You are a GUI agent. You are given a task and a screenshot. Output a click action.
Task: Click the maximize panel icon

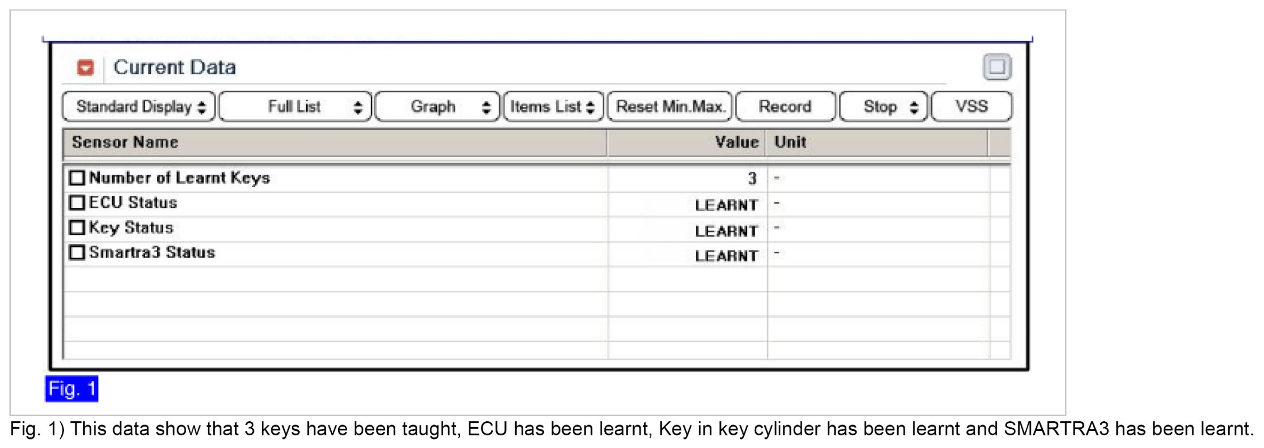(997, 67)
